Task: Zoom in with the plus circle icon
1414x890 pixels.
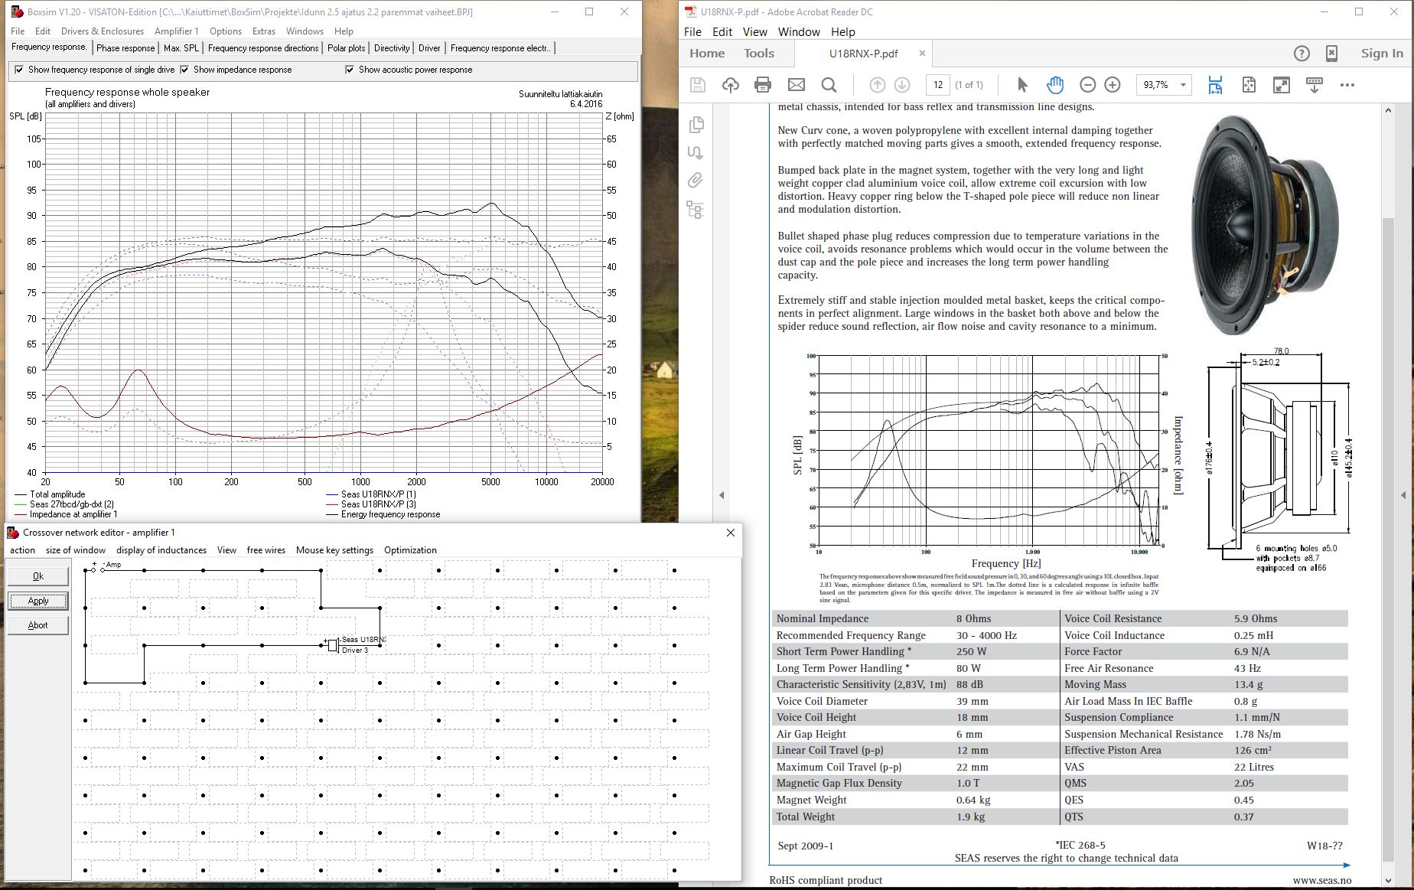Action: [1113, 85]
